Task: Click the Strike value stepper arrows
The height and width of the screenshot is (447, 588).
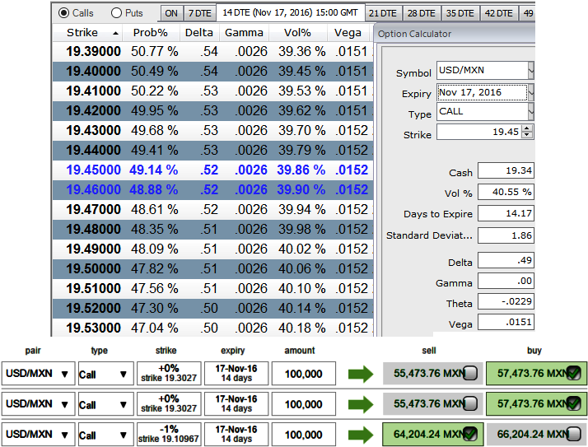Action: point(527,133)
